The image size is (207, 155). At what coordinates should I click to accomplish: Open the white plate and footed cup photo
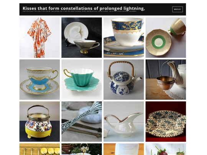(82, 38)
